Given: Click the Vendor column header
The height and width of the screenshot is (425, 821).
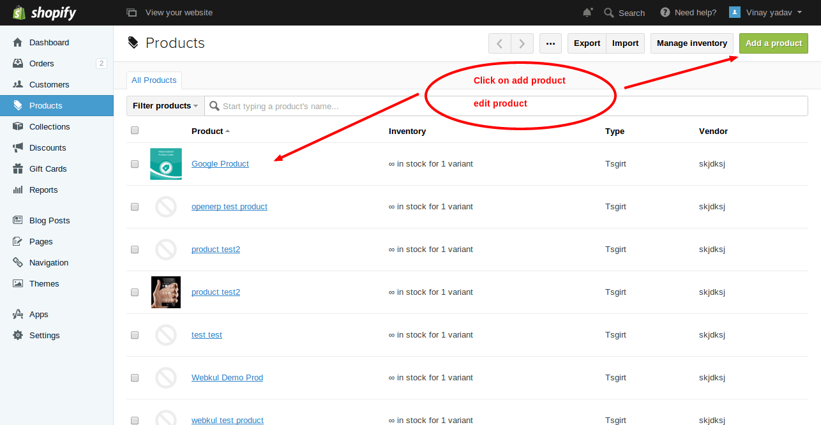Looking at the screenshot, I should click(713, 131).
